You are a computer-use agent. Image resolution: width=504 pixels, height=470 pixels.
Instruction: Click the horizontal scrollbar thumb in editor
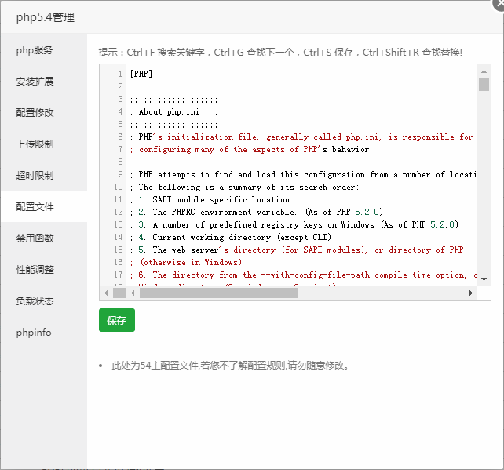pos(219,293)
